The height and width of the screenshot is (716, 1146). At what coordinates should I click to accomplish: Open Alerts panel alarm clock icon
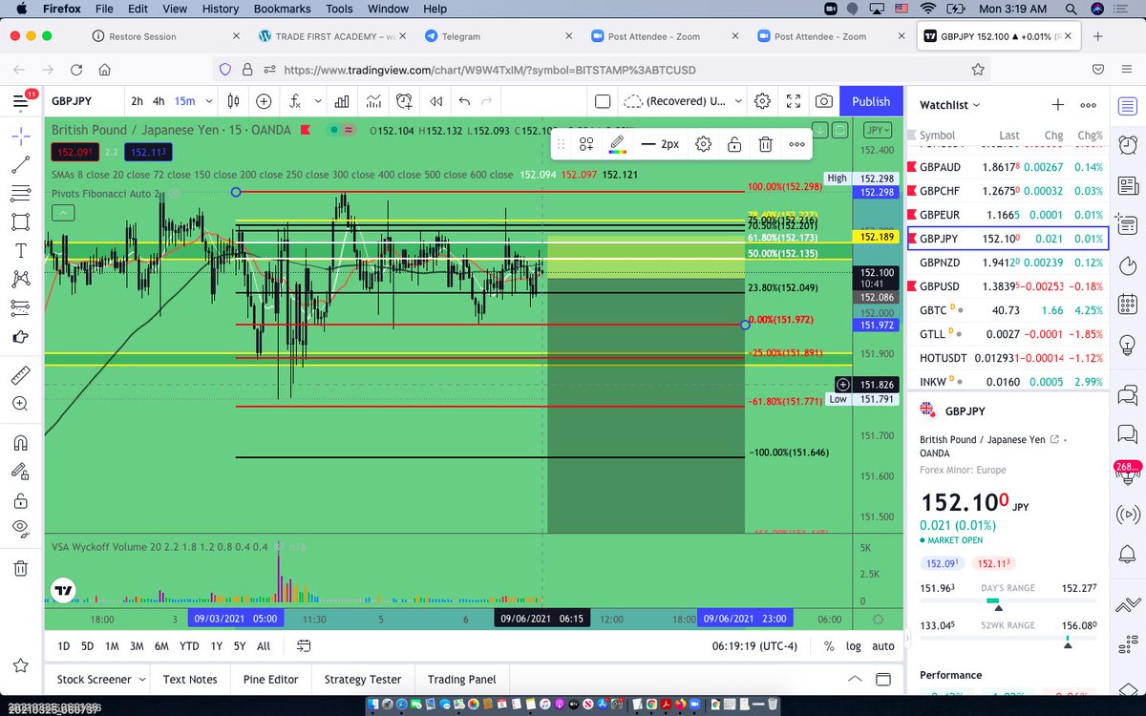[1128, 146]
